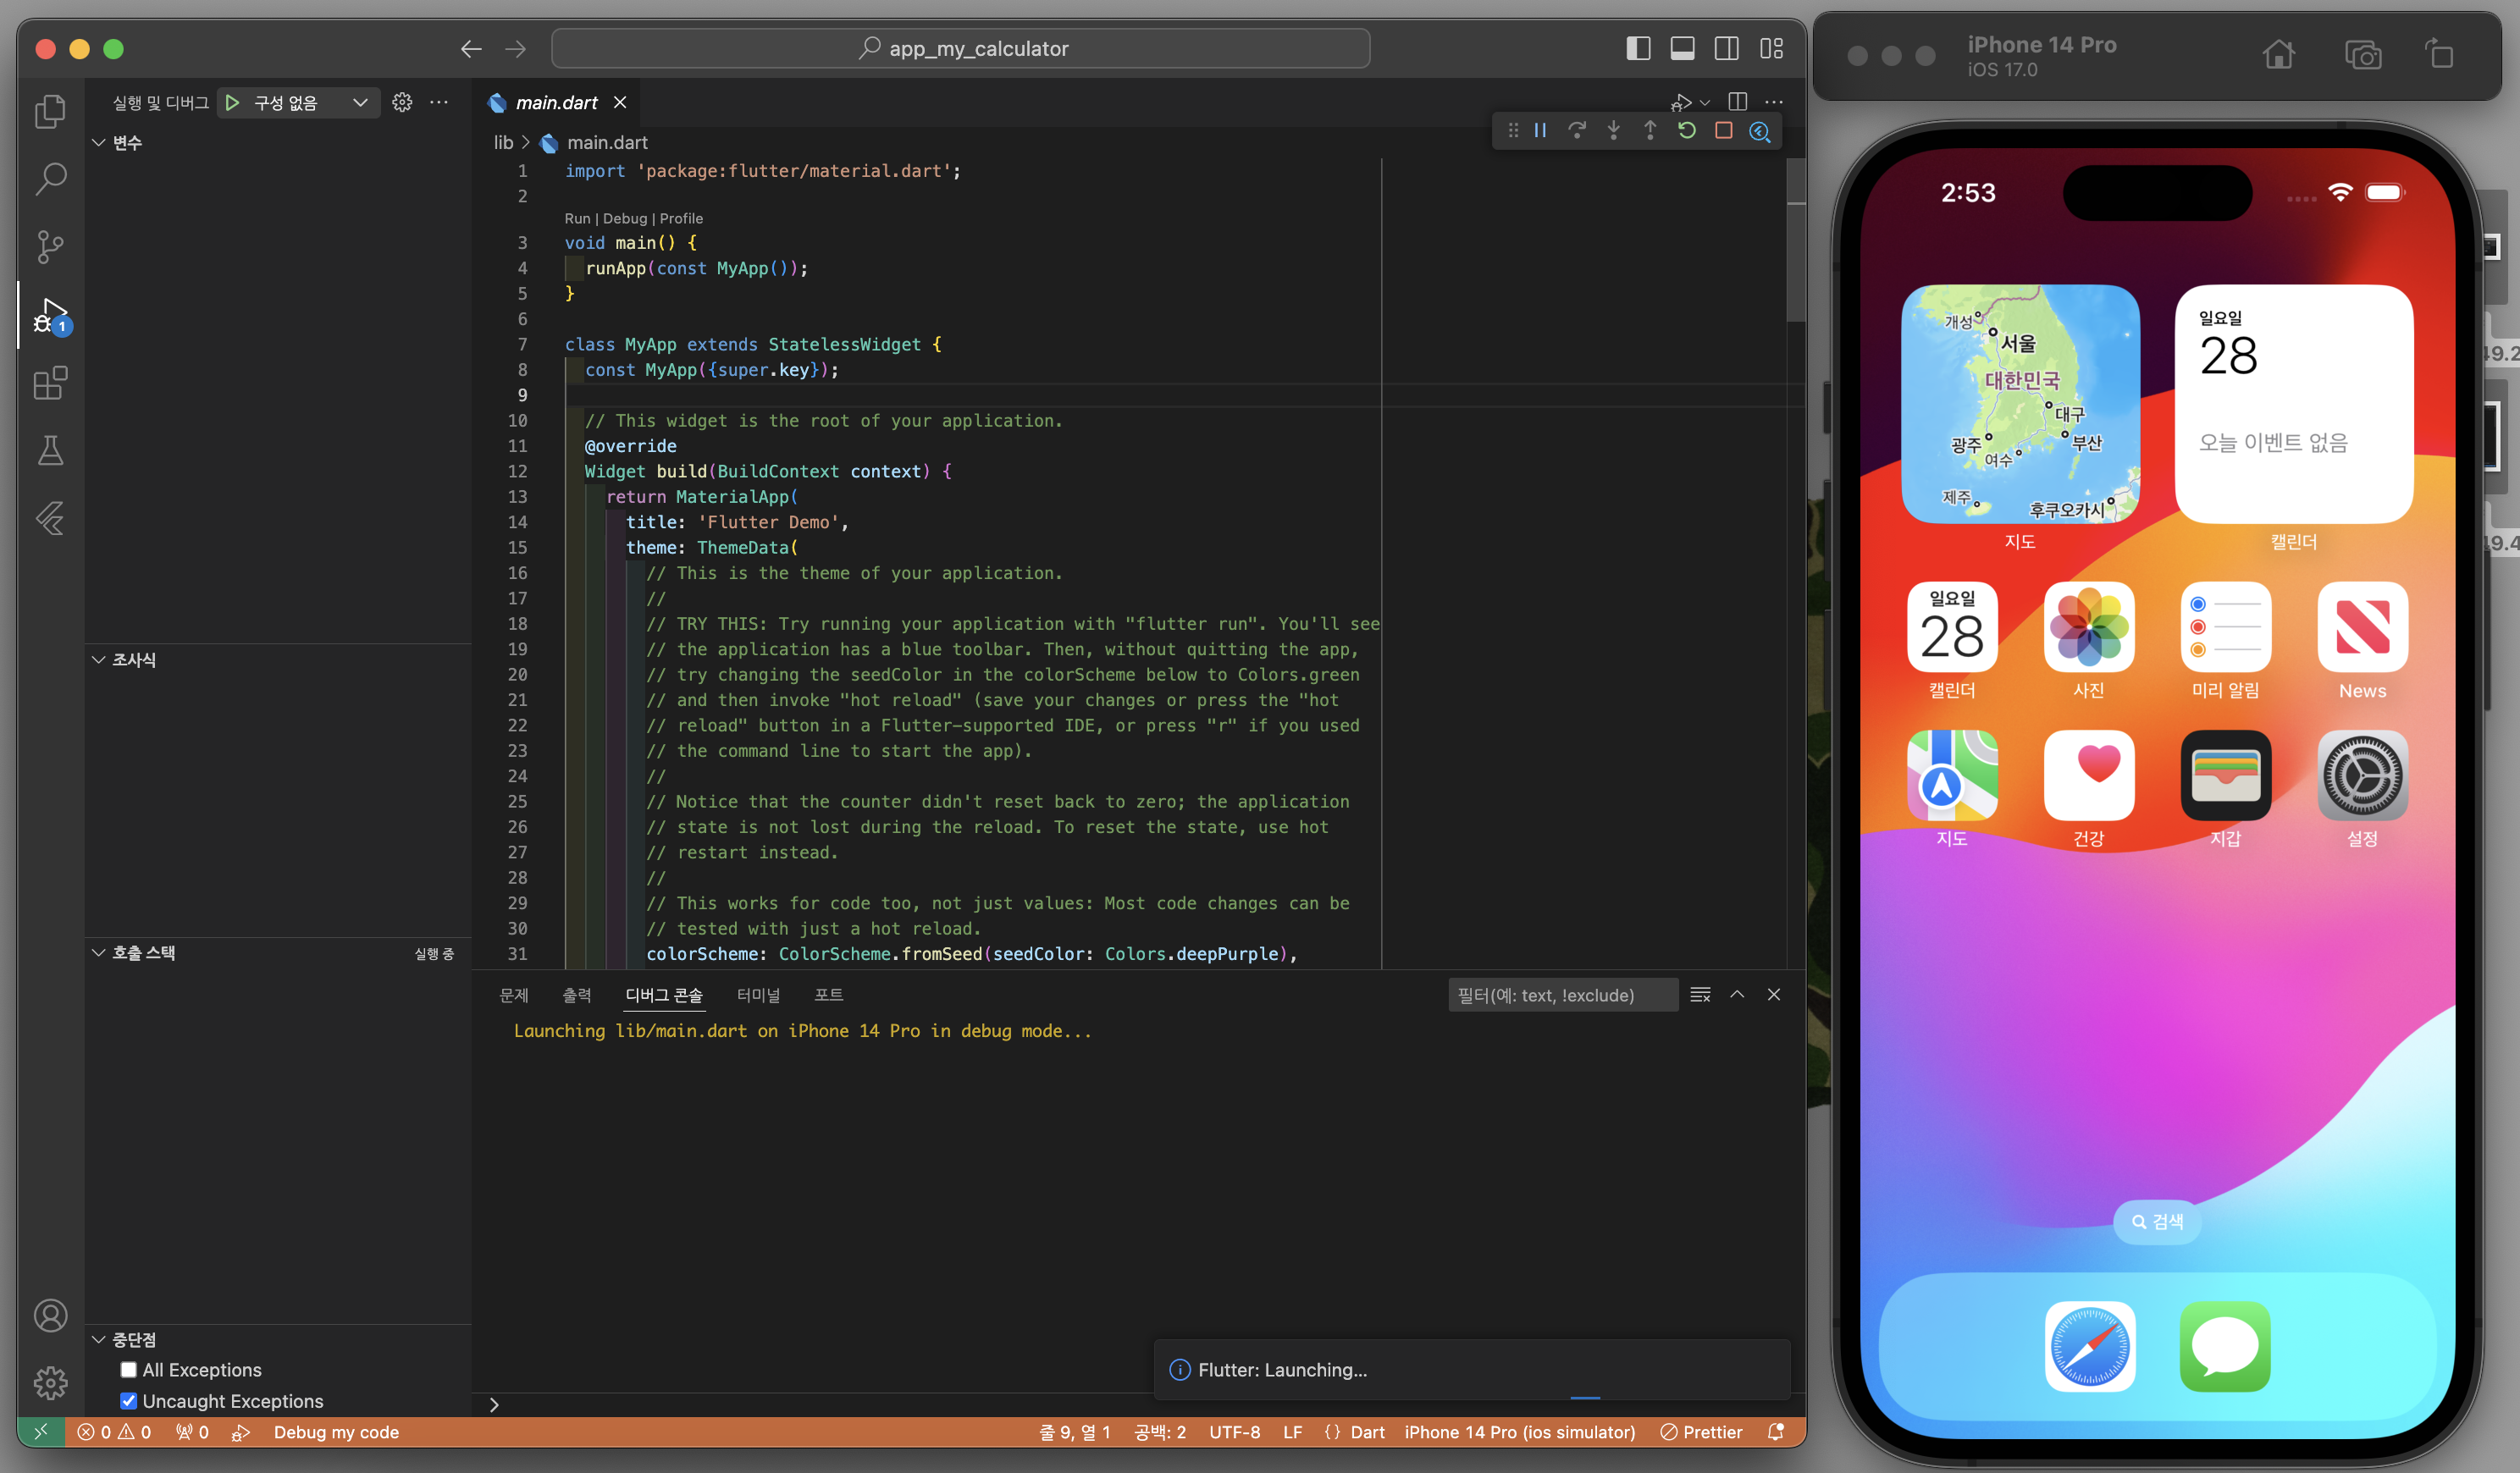
Task: Hot restart using green restart icon
Action: (x=1687, y=131)
